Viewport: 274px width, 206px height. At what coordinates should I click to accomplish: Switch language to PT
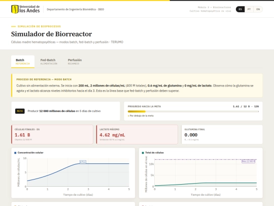tap(249, 9)
